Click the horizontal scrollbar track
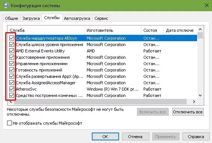Viewport: 212px width, 143px height. point(100,102)
